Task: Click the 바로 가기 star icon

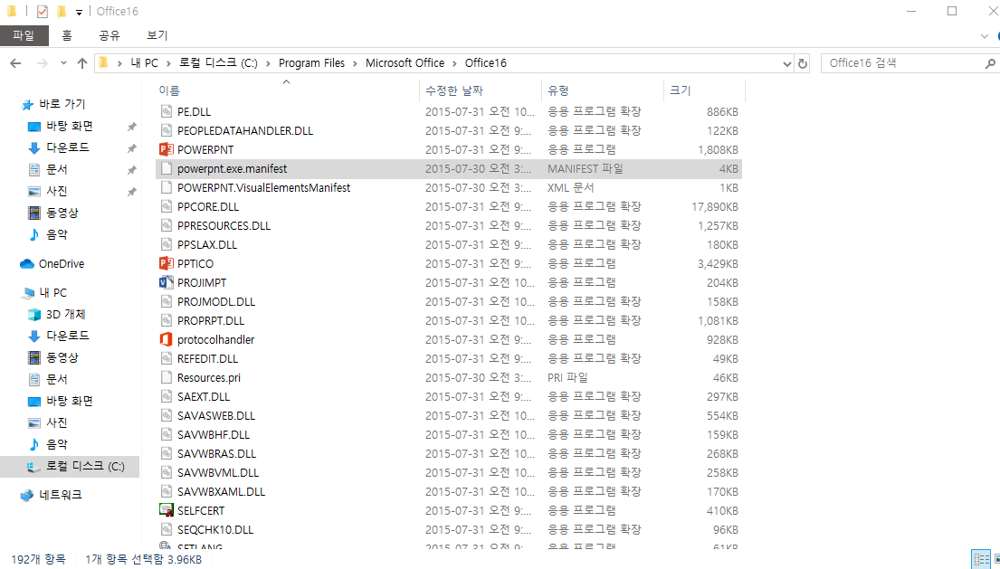Action: pos(27,105)
